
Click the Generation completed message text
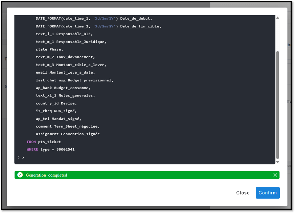(x=46, y=175)
